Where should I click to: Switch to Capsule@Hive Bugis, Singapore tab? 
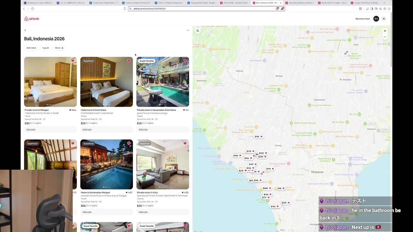(202, 3)
